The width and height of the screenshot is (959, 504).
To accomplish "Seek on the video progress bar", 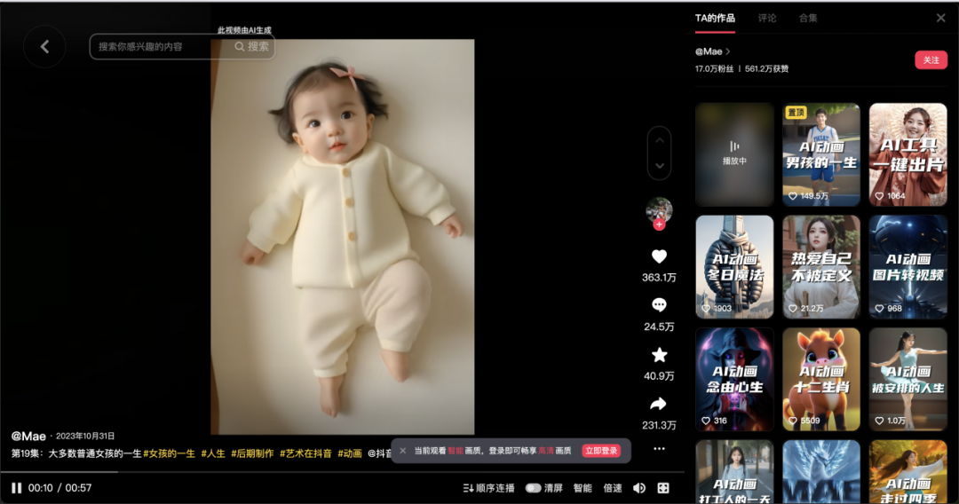I will (343, 472).
